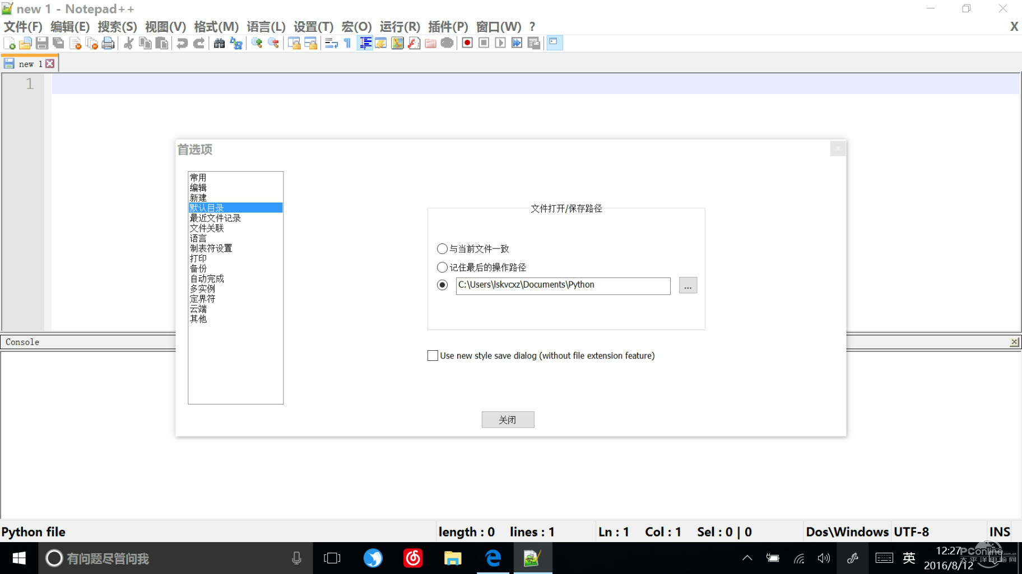Close the Console panel
Screen dimensions: 1022x574
coord(1014,342)
